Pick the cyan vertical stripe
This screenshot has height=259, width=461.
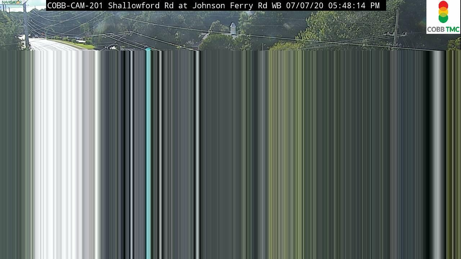click(148, 155)
